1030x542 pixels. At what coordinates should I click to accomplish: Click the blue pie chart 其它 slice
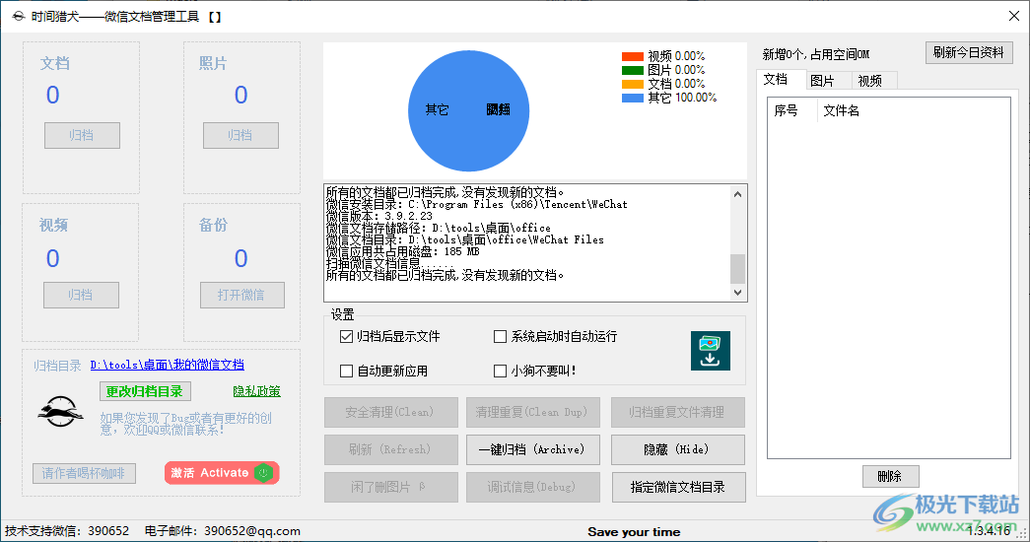point(468,111)
